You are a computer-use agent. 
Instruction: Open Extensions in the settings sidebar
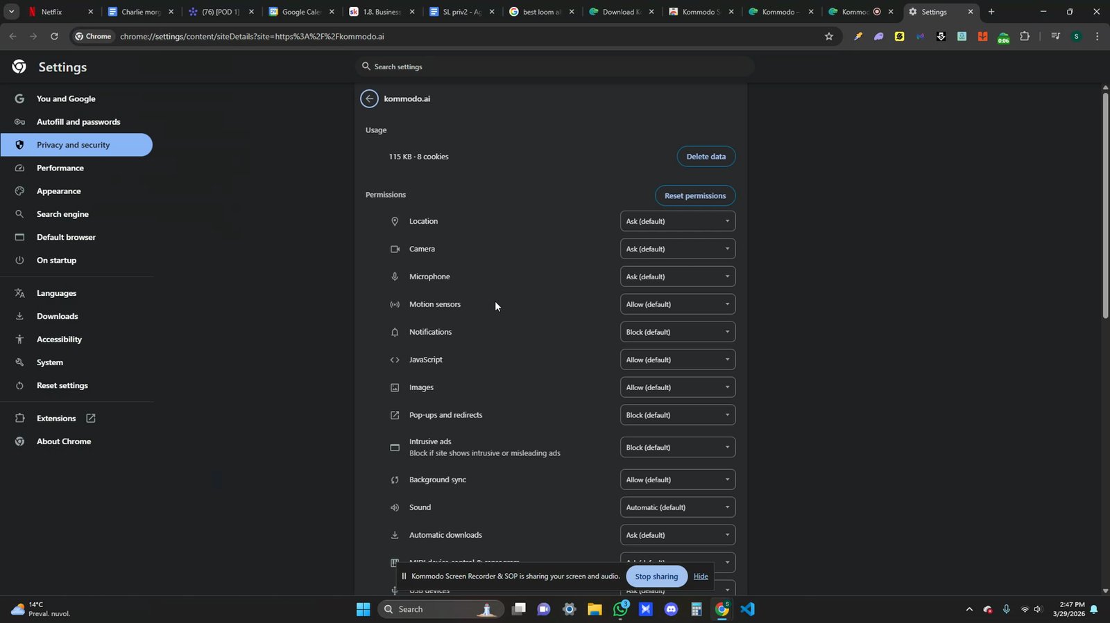coord(56,419)
